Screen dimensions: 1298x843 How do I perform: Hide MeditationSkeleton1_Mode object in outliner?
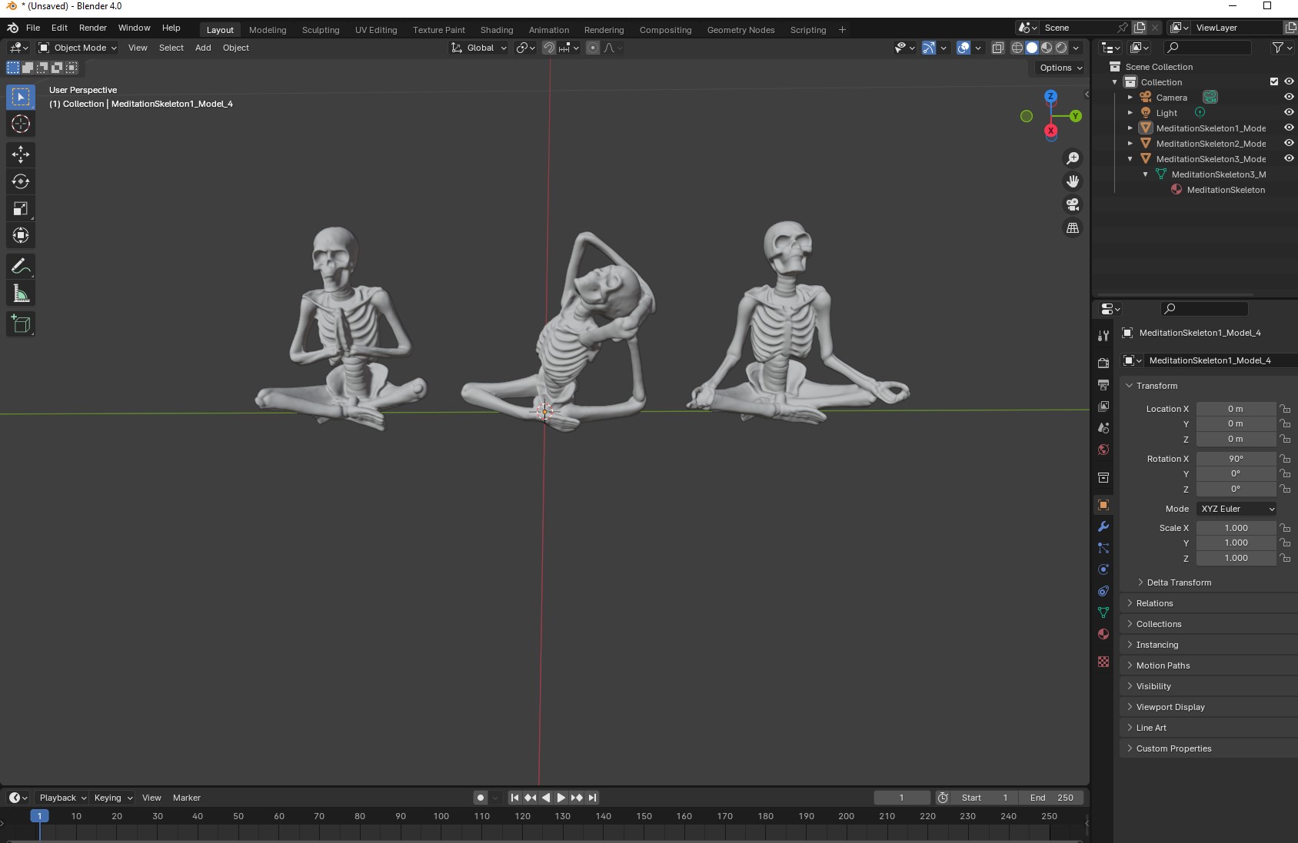1289,128
